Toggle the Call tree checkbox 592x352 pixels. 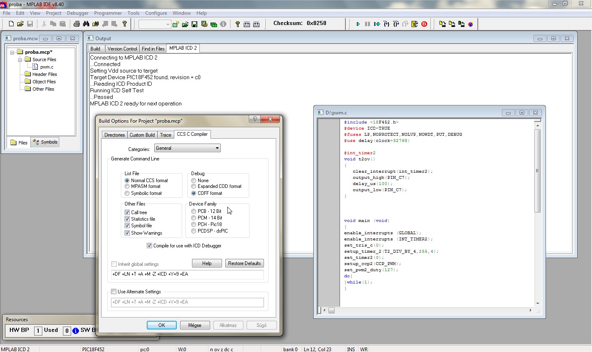coord(127,213)
